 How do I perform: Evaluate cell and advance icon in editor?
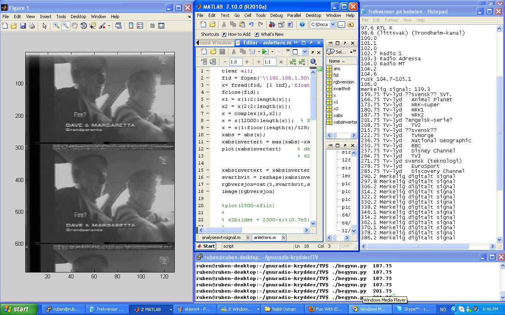click(x=213, y=62)
